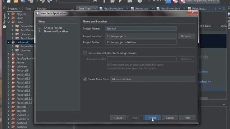Click the Hello project coffee-cup icon
This screenshot has height=129, width=230.
click(13, 22)
